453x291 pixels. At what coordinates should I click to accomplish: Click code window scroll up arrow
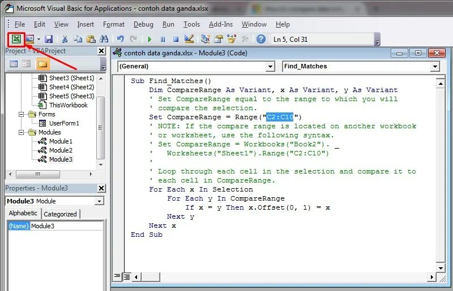click(441, 84)
